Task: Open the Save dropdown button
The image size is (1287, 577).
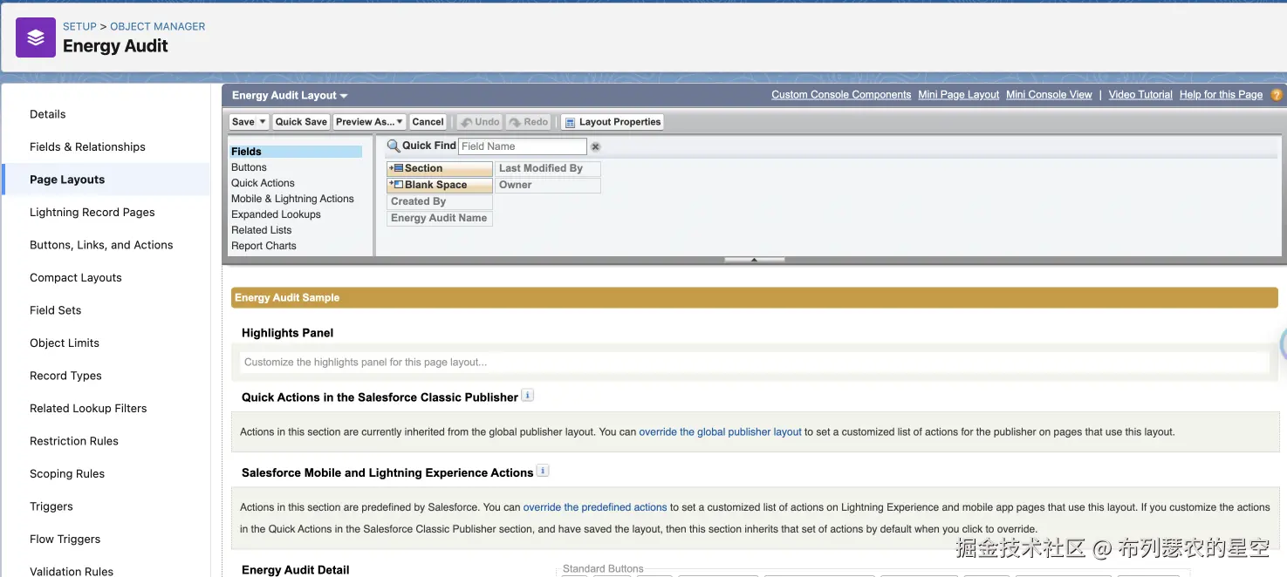Action: point(249,122)
